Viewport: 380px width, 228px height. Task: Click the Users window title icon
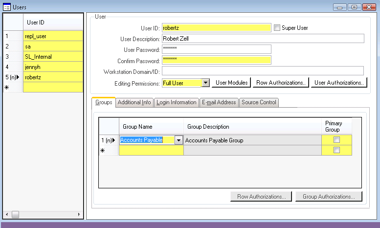[x=7, y=7]
